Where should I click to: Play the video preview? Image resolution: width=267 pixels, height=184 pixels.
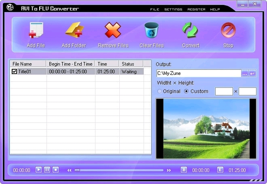tap(38, 169)
